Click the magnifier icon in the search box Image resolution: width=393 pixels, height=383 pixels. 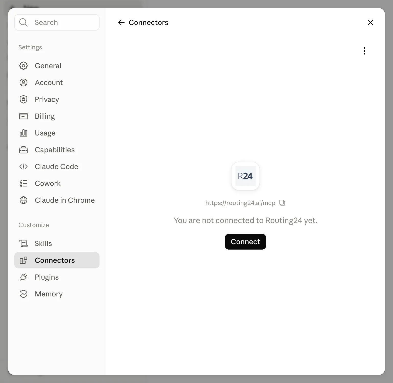(x=23, y=22)
